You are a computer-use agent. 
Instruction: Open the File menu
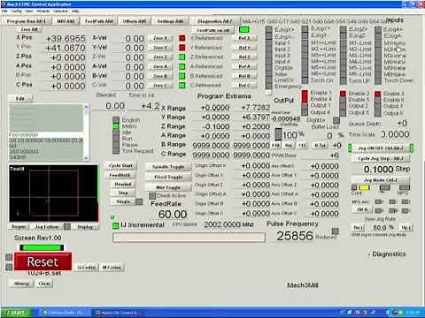coord(4,11)
